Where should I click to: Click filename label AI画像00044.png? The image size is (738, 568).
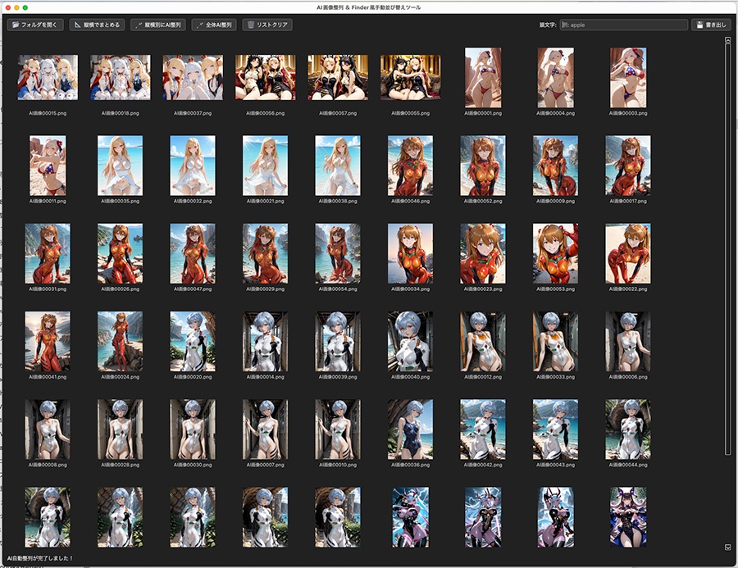coord(628,465)
